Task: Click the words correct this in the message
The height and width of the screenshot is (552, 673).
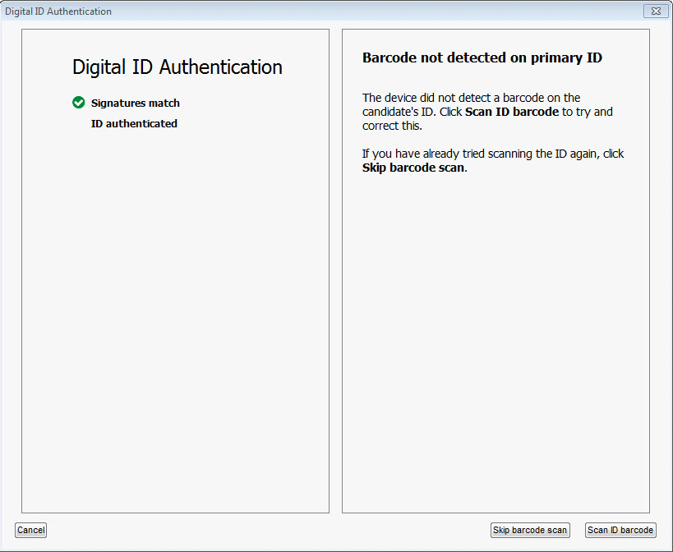Action: click(x=391, y=126)
